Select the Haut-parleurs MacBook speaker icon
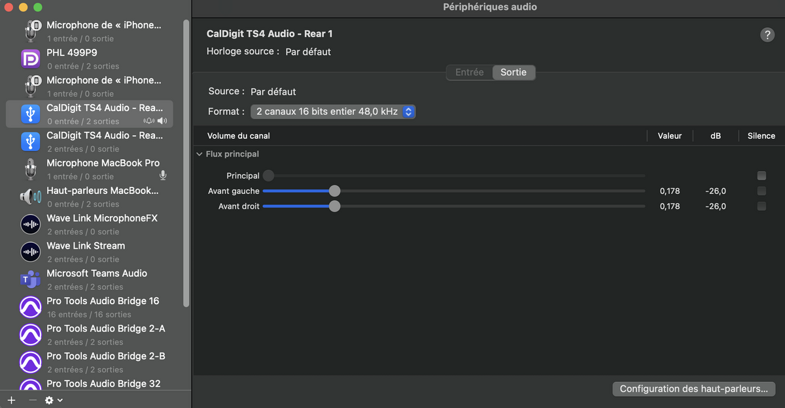 click(31, 196)
